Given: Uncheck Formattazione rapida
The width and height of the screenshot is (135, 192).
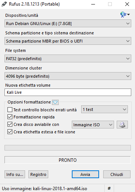Looking at the screenshot, I should pyautogui.click(x=10, y=117).
